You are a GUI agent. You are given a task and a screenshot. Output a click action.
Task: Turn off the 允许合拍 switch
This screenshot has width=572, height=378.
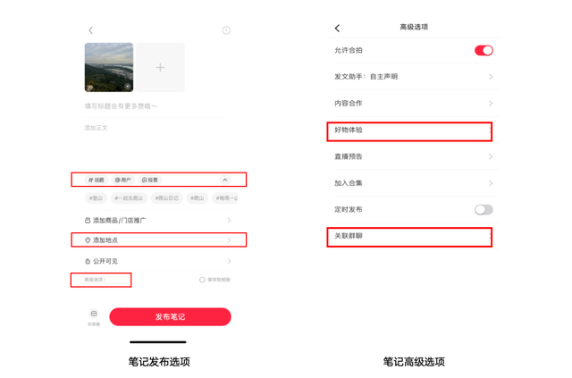coord(484,50)
